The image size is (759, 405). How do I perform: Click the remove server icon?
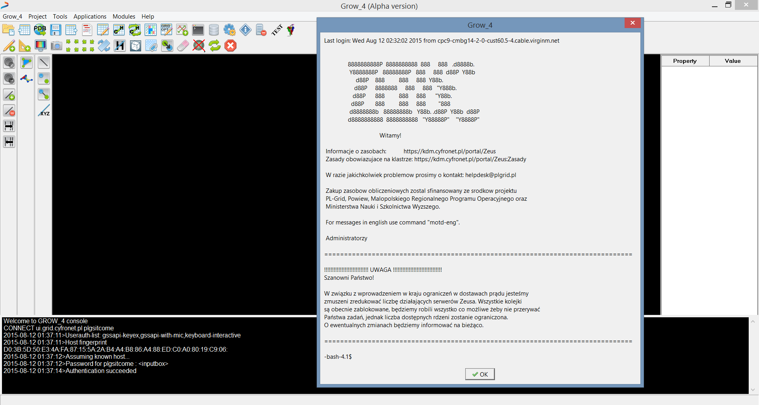click(261, 30)
